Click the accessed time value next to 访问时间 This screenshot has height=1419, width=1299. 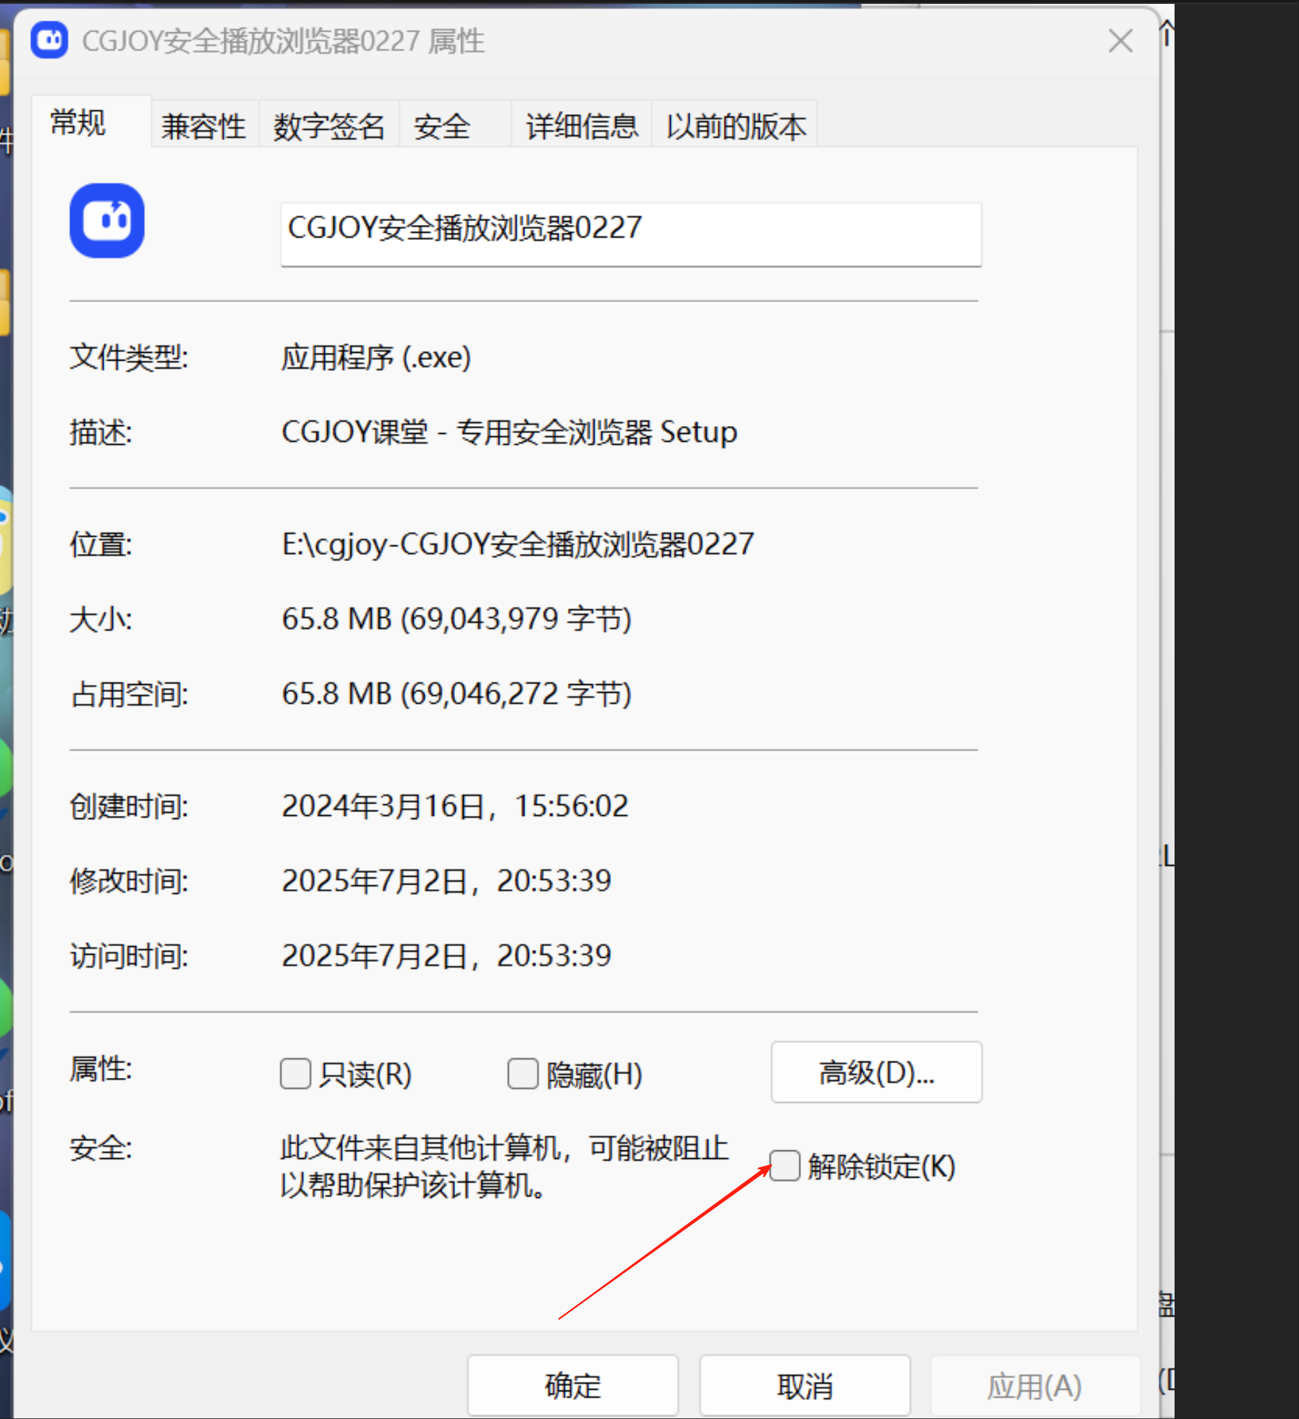click(446, 956)
